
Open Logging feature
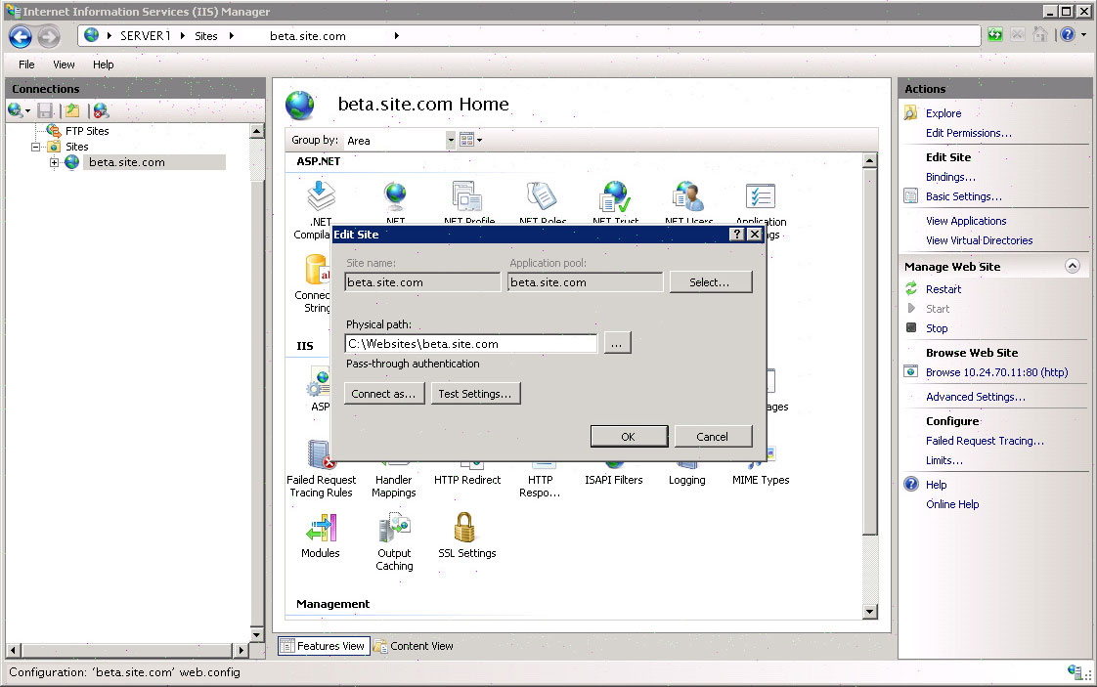687,480
